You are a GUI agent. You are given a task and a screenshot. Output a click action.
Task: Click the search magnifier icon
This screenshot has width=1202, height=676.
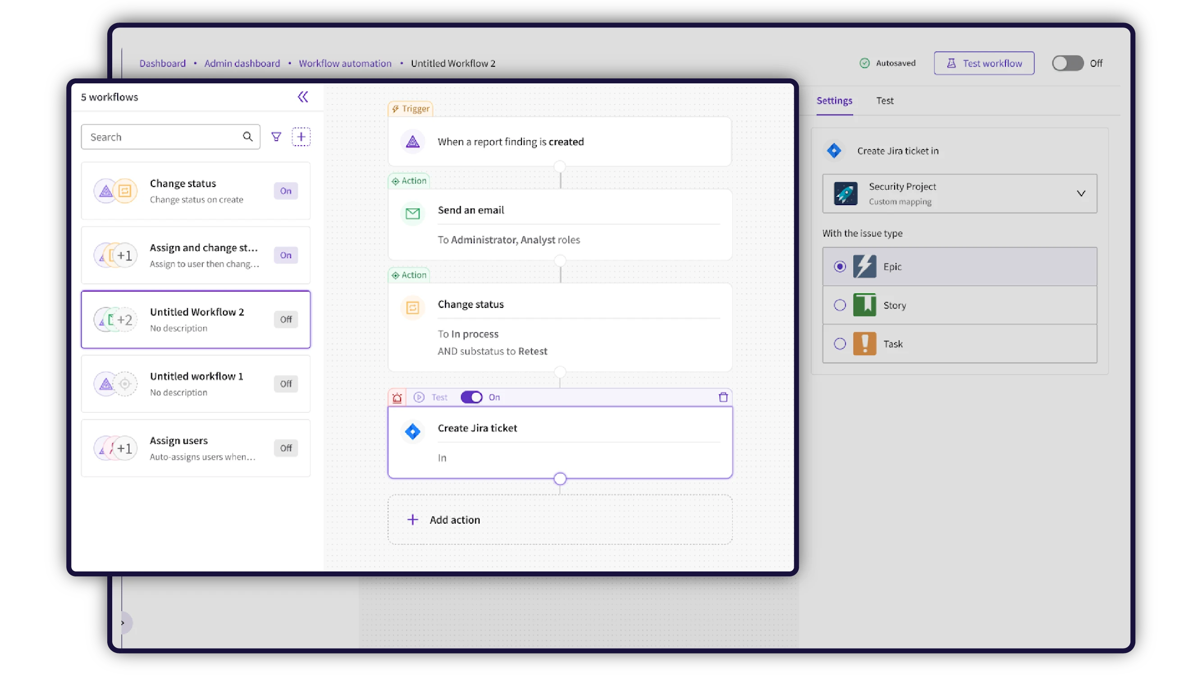tap(247, 137)
